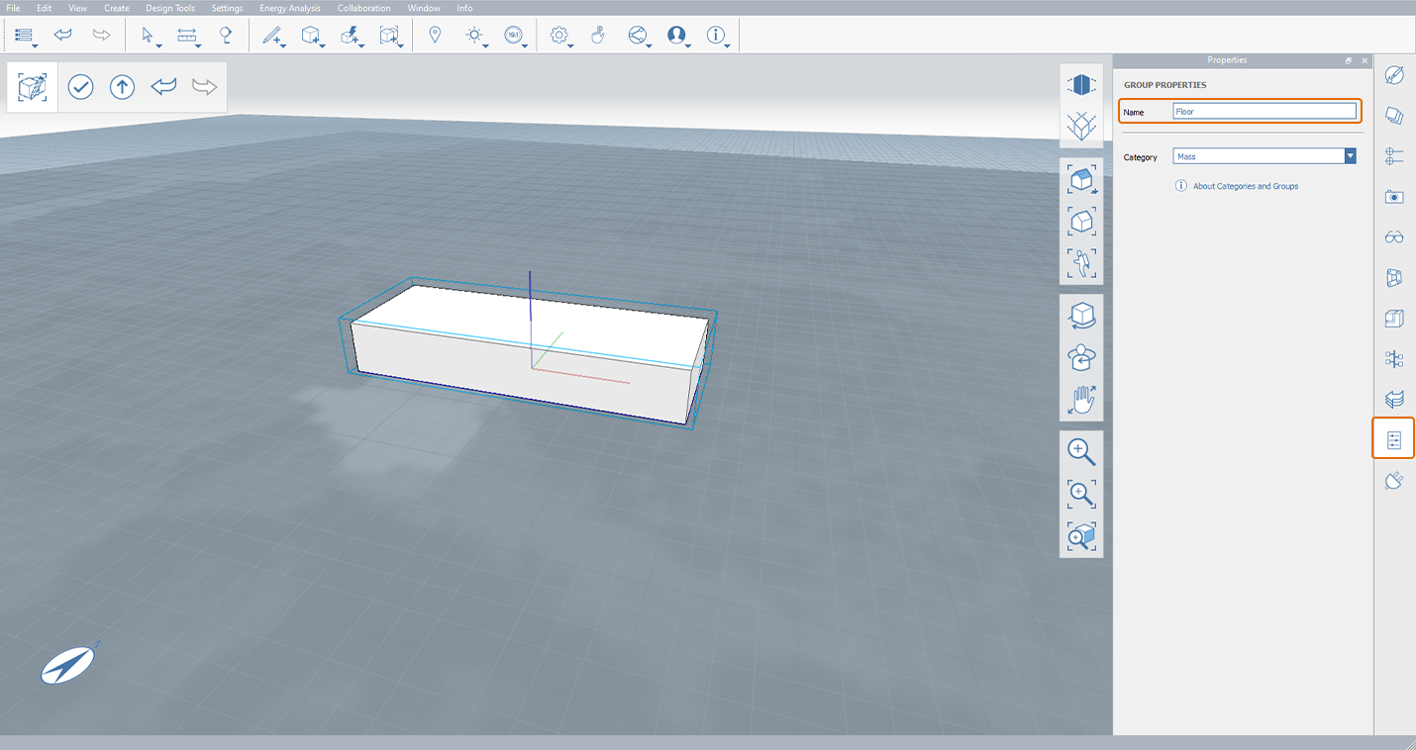
Task: Open the Layers panel icon
Action: 1394,399
